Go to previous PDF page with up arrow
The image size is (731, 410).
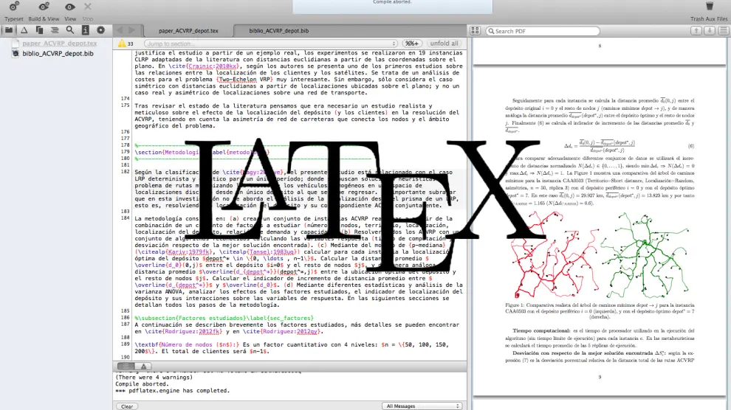(696, 31)
